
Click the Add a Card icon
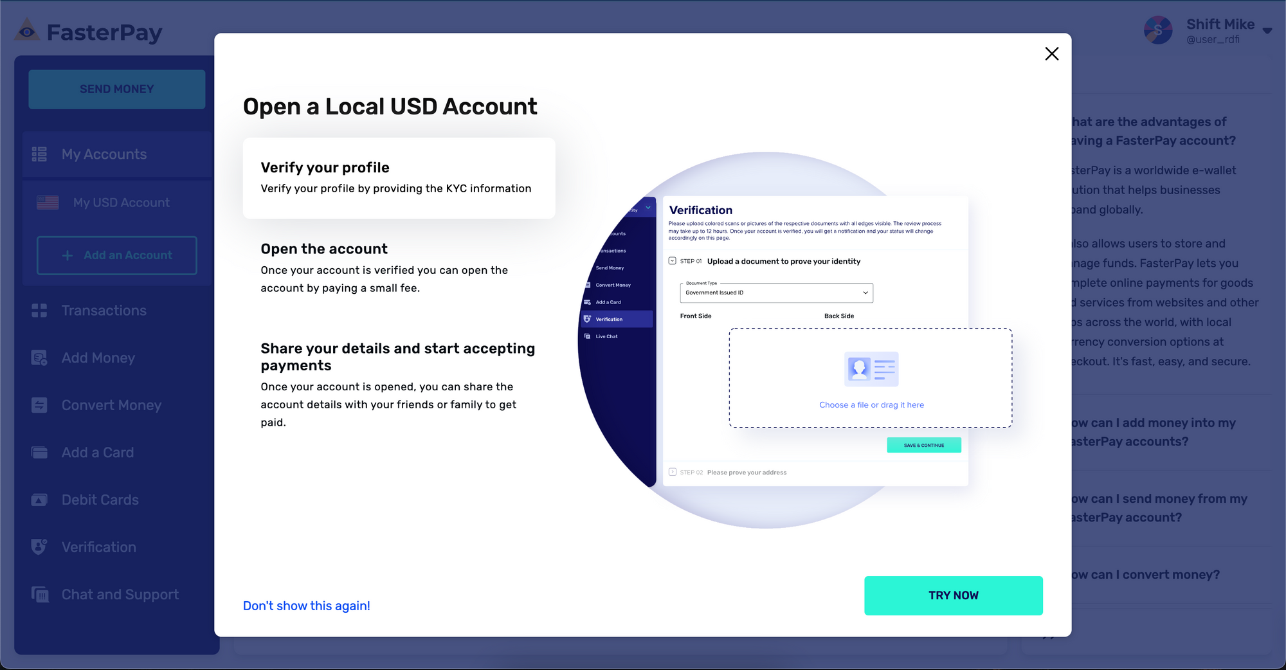(39, 453)
